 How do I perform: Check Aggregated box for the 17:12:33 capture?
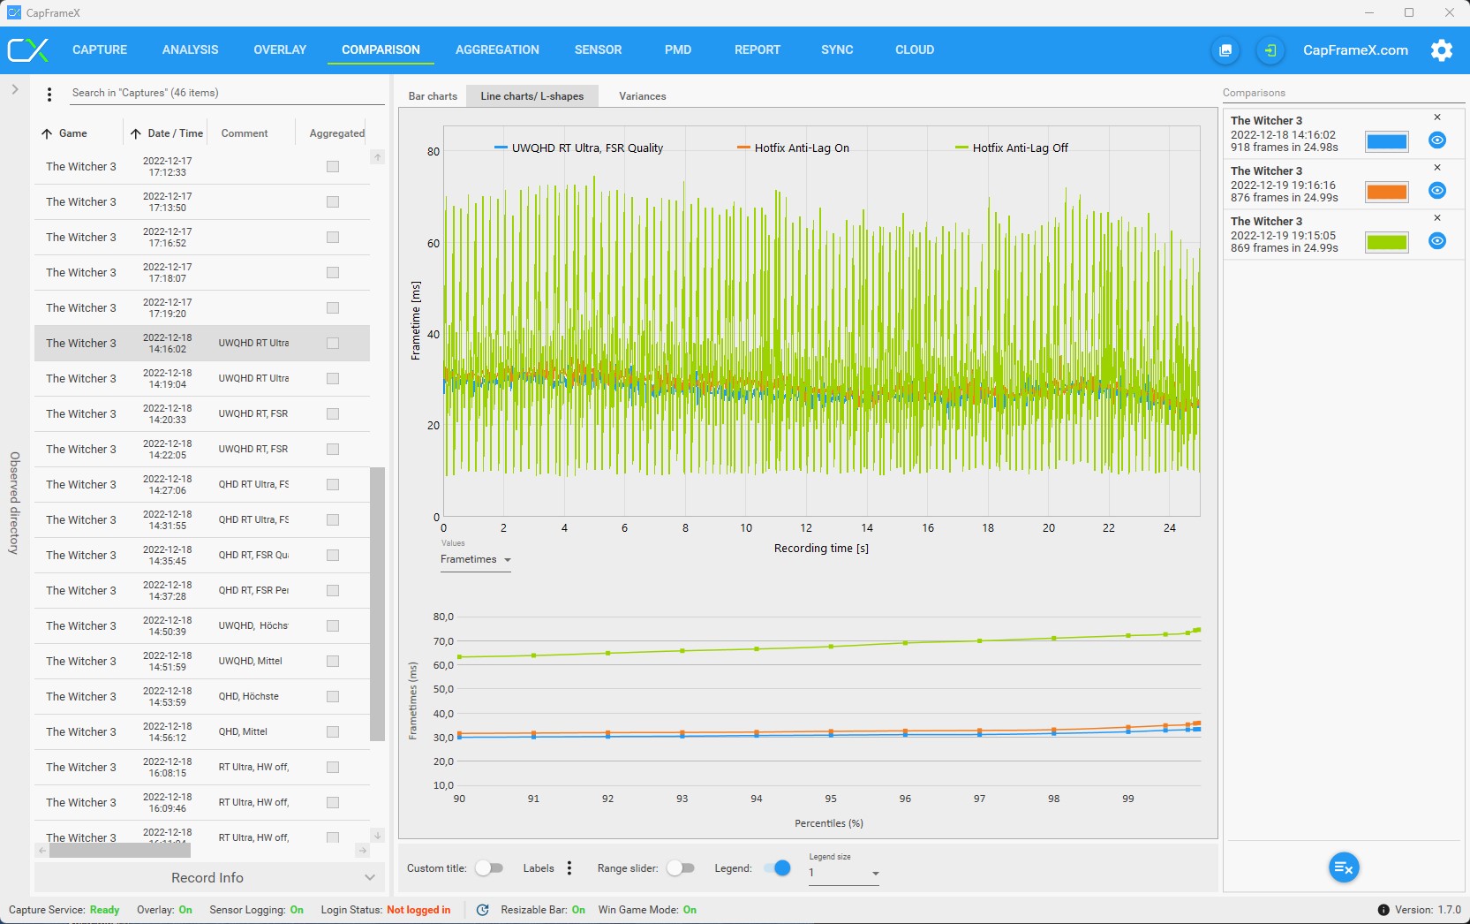[x=333, y=167]
